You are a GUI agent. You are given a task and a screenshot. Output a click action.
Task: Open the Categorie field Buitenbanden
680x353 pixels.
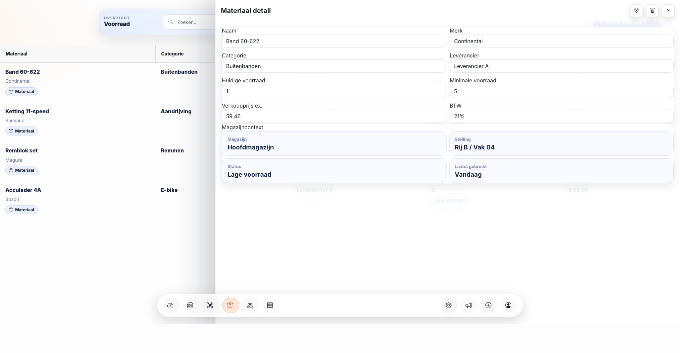pos(334,66)
